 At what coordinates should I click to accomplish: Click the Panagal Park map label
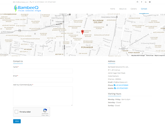(x=123, y=49)
